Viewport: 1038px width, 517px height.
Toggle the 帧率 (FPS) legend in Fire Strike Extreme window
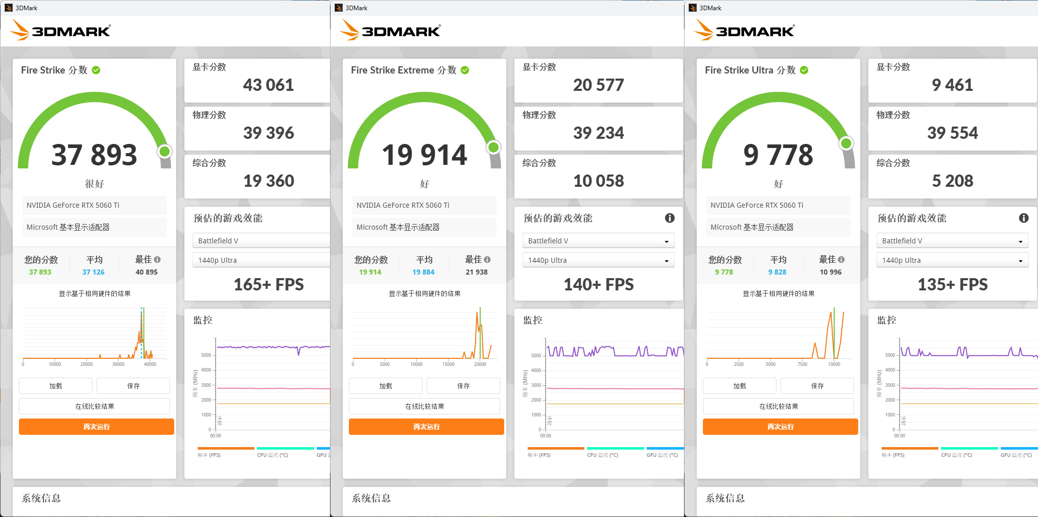coord(556,452)
